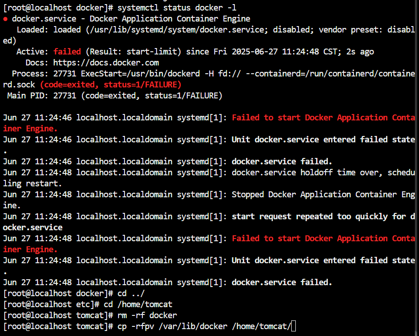Click the last "docker.service failed." log line
The height and width of the screenshot is (336, 419).
pos(282,282)
